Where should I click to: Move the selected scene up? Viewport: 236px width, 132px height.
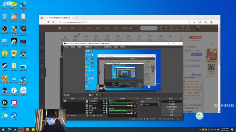[x=72, y=116]
